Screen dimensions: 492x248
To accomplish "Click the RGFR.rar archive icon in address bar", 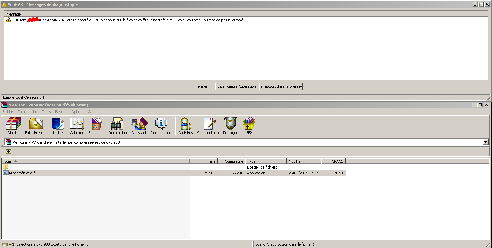I will (8, 142).
